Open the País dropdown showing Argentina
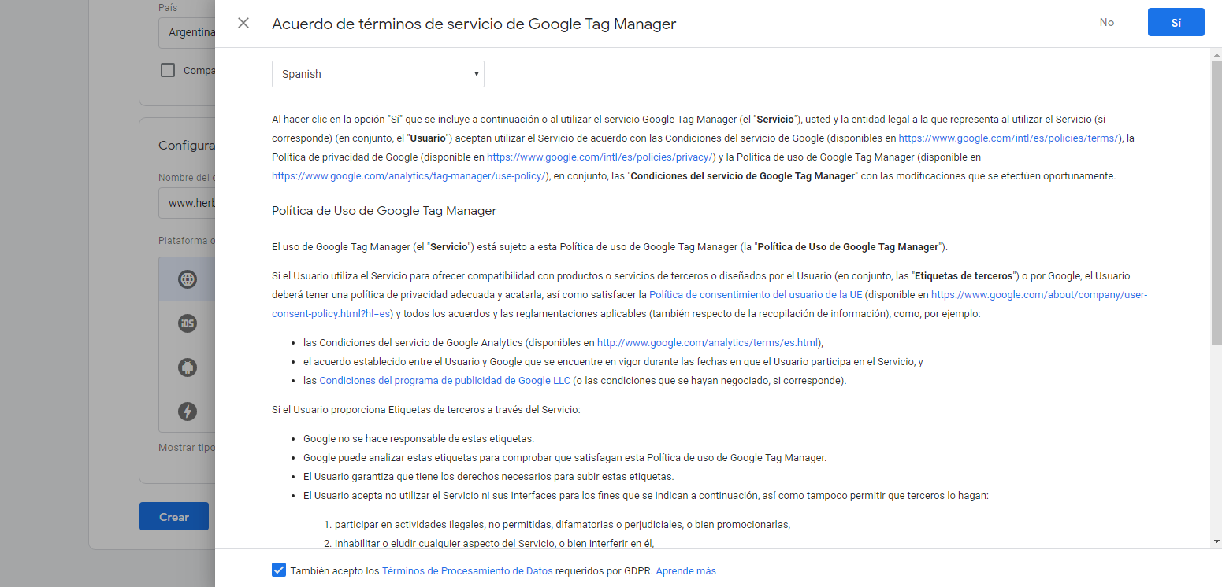The width and height of the screenshot is (1222, 587). coord(187,33)
